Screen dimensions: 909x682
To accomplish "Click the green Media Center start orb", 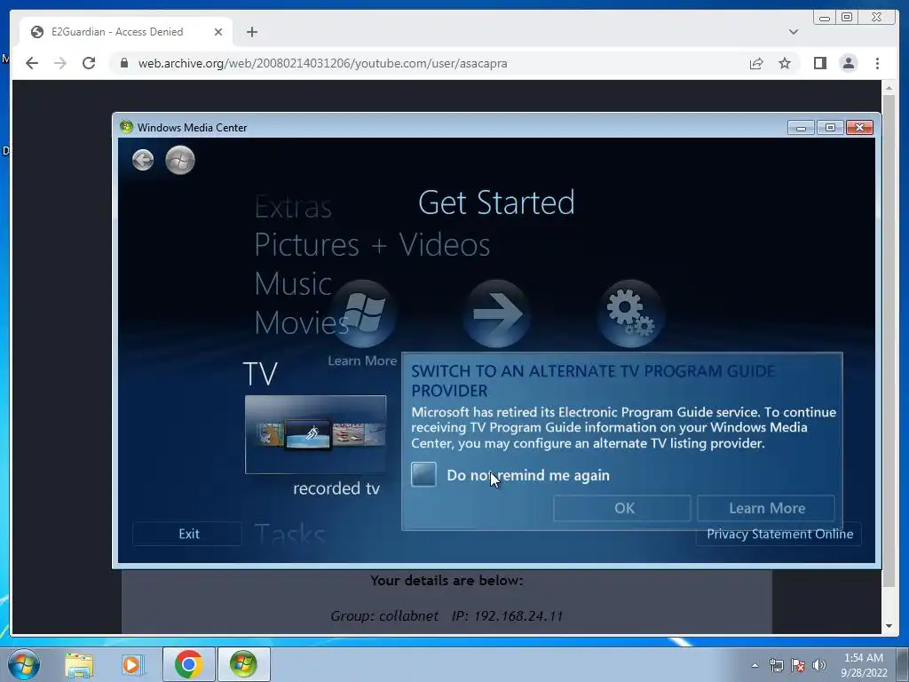I will [x=179, y=160].
